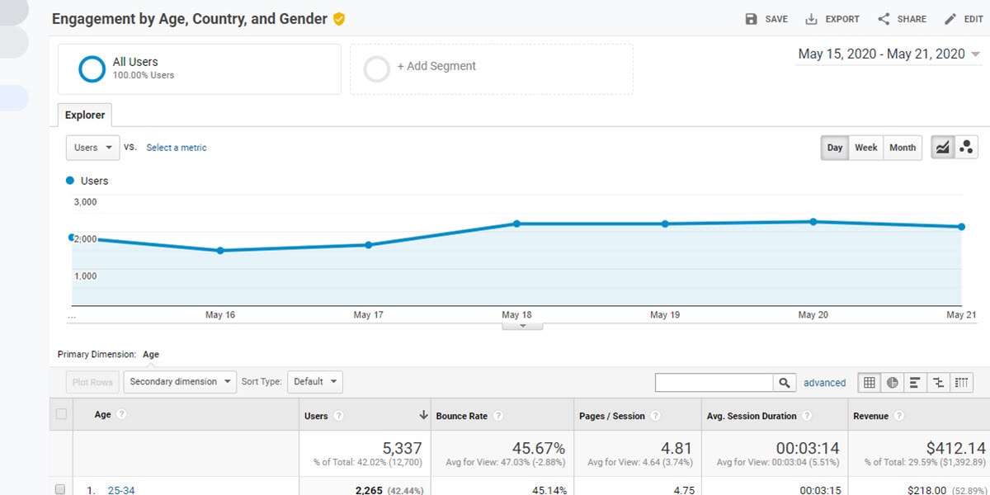Tick the checkbox for the 25-34 row
The image size is (990, 495).
click(61, 489)
